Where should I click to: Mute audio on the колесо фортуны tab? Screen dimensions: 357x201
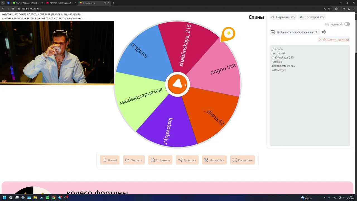click(x=105, y=3)
